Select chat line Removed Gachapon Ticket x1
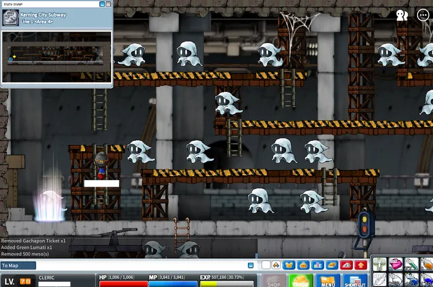This screenshot has height=287, width=433. click(33, 241)
